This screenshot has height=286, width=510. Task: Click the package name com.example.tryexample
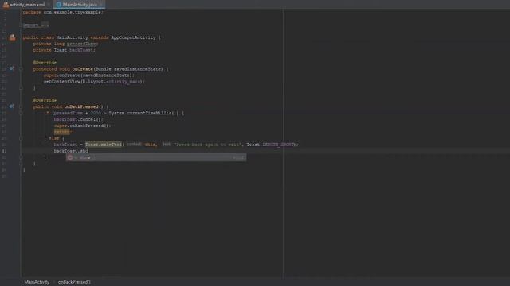(73, 13)
